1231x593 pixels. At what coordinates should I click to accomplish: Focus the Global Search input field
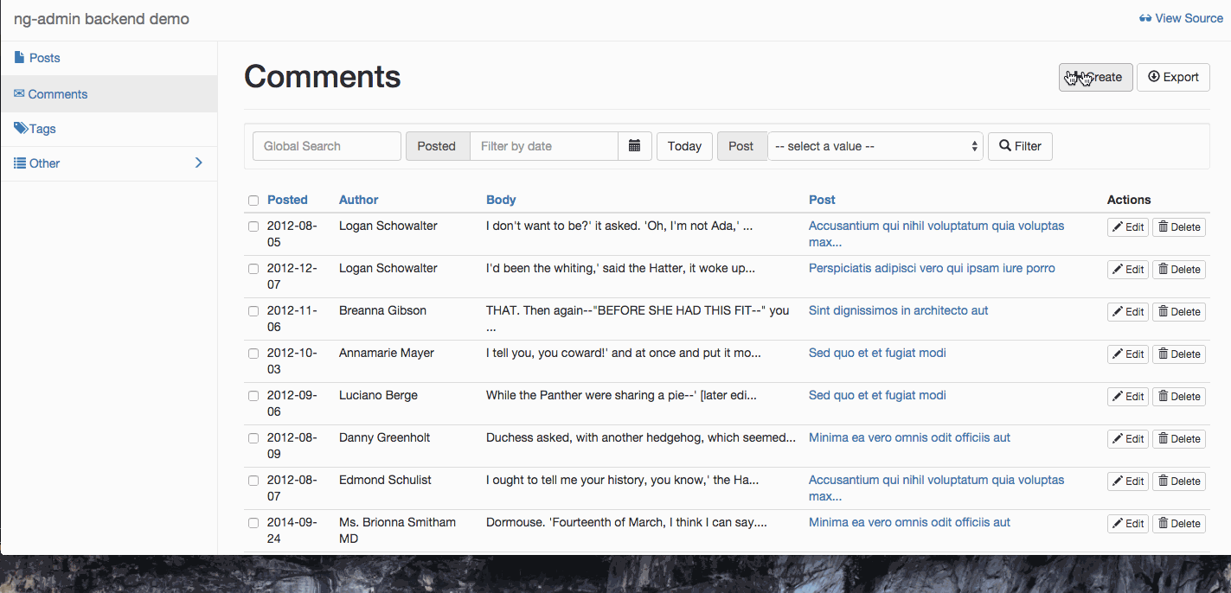click(327, 146)
